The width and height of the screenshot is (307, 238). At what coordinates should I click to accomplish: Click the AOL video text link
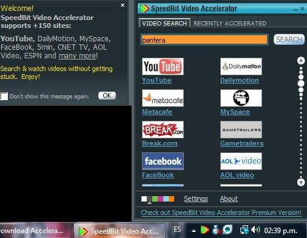pyautogui.click(x=237, y=175)
